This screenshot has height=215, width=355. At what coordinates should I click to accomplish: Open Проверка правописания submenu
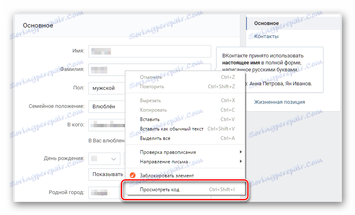click(x=185, y=152)
